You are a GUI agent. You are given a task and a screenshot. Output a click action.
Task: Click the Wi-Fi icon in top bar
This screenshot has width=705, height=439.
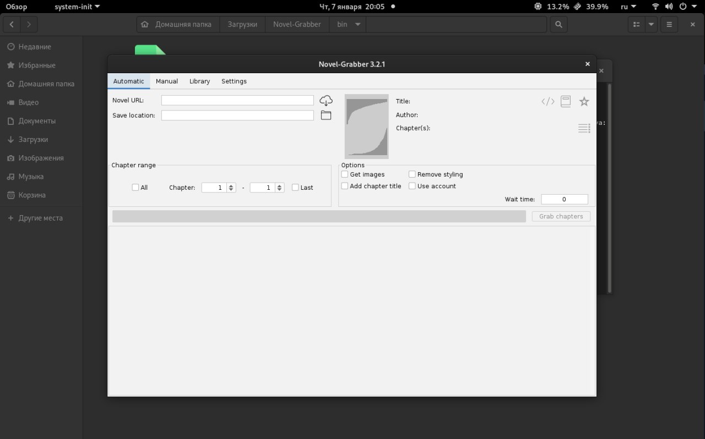click(655, 7)
